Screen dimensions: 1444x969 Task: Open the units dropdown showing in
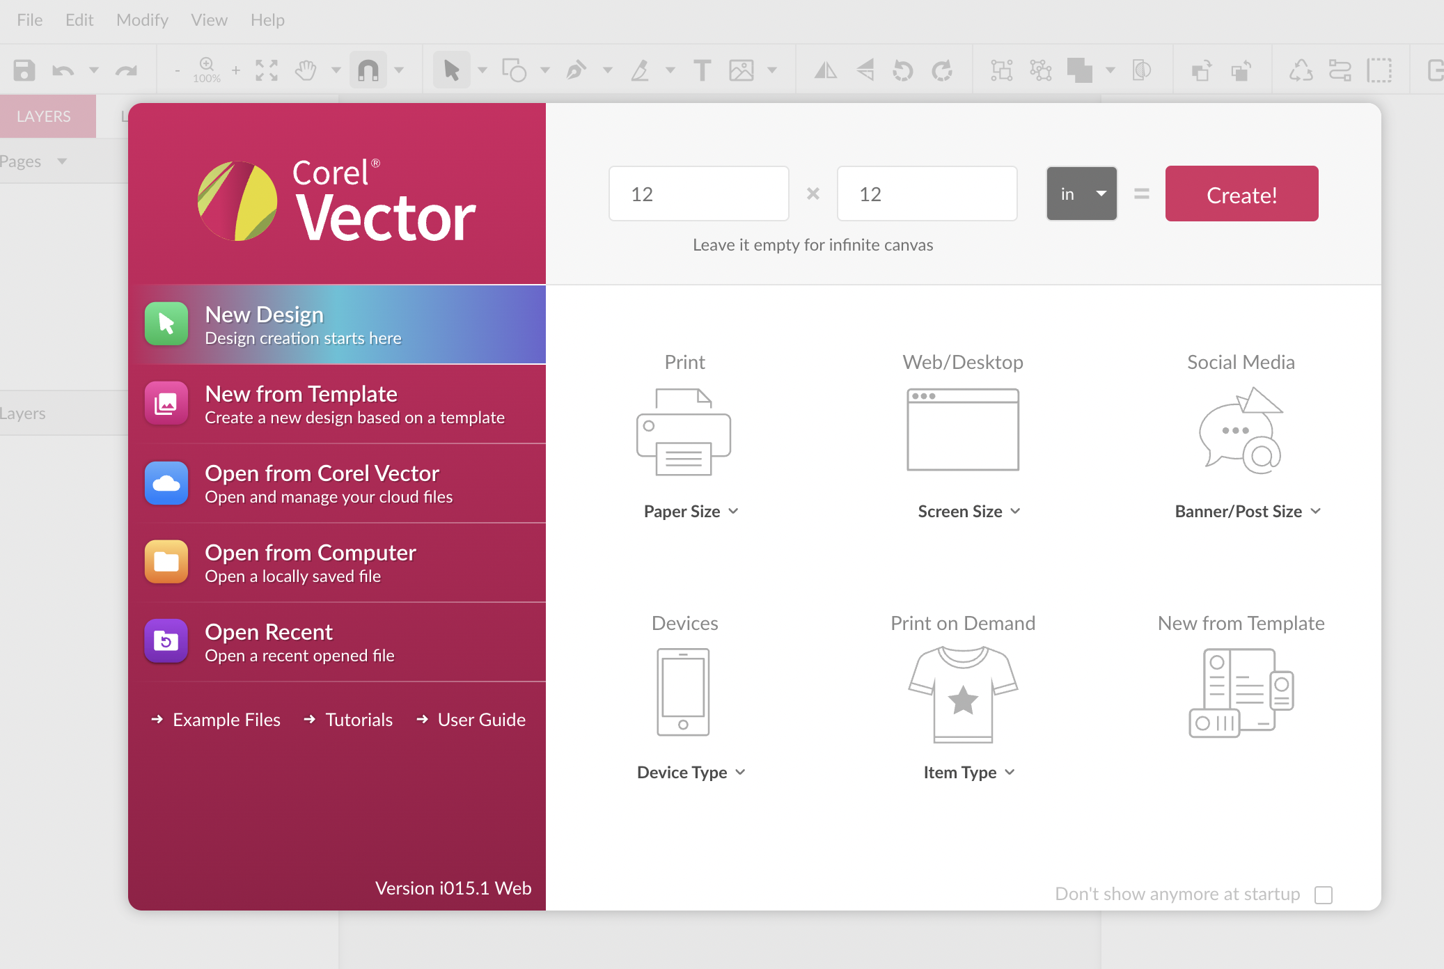coord(1081,194)
